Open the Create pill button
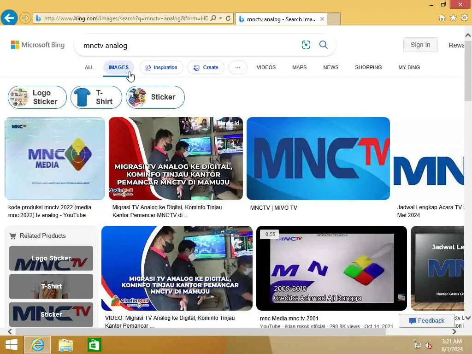Screen dimensions: 472x354 [x=206, y=67]
